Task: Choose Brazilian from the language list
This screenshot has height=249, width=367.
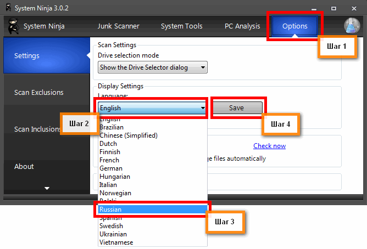Action: (153, 127)
